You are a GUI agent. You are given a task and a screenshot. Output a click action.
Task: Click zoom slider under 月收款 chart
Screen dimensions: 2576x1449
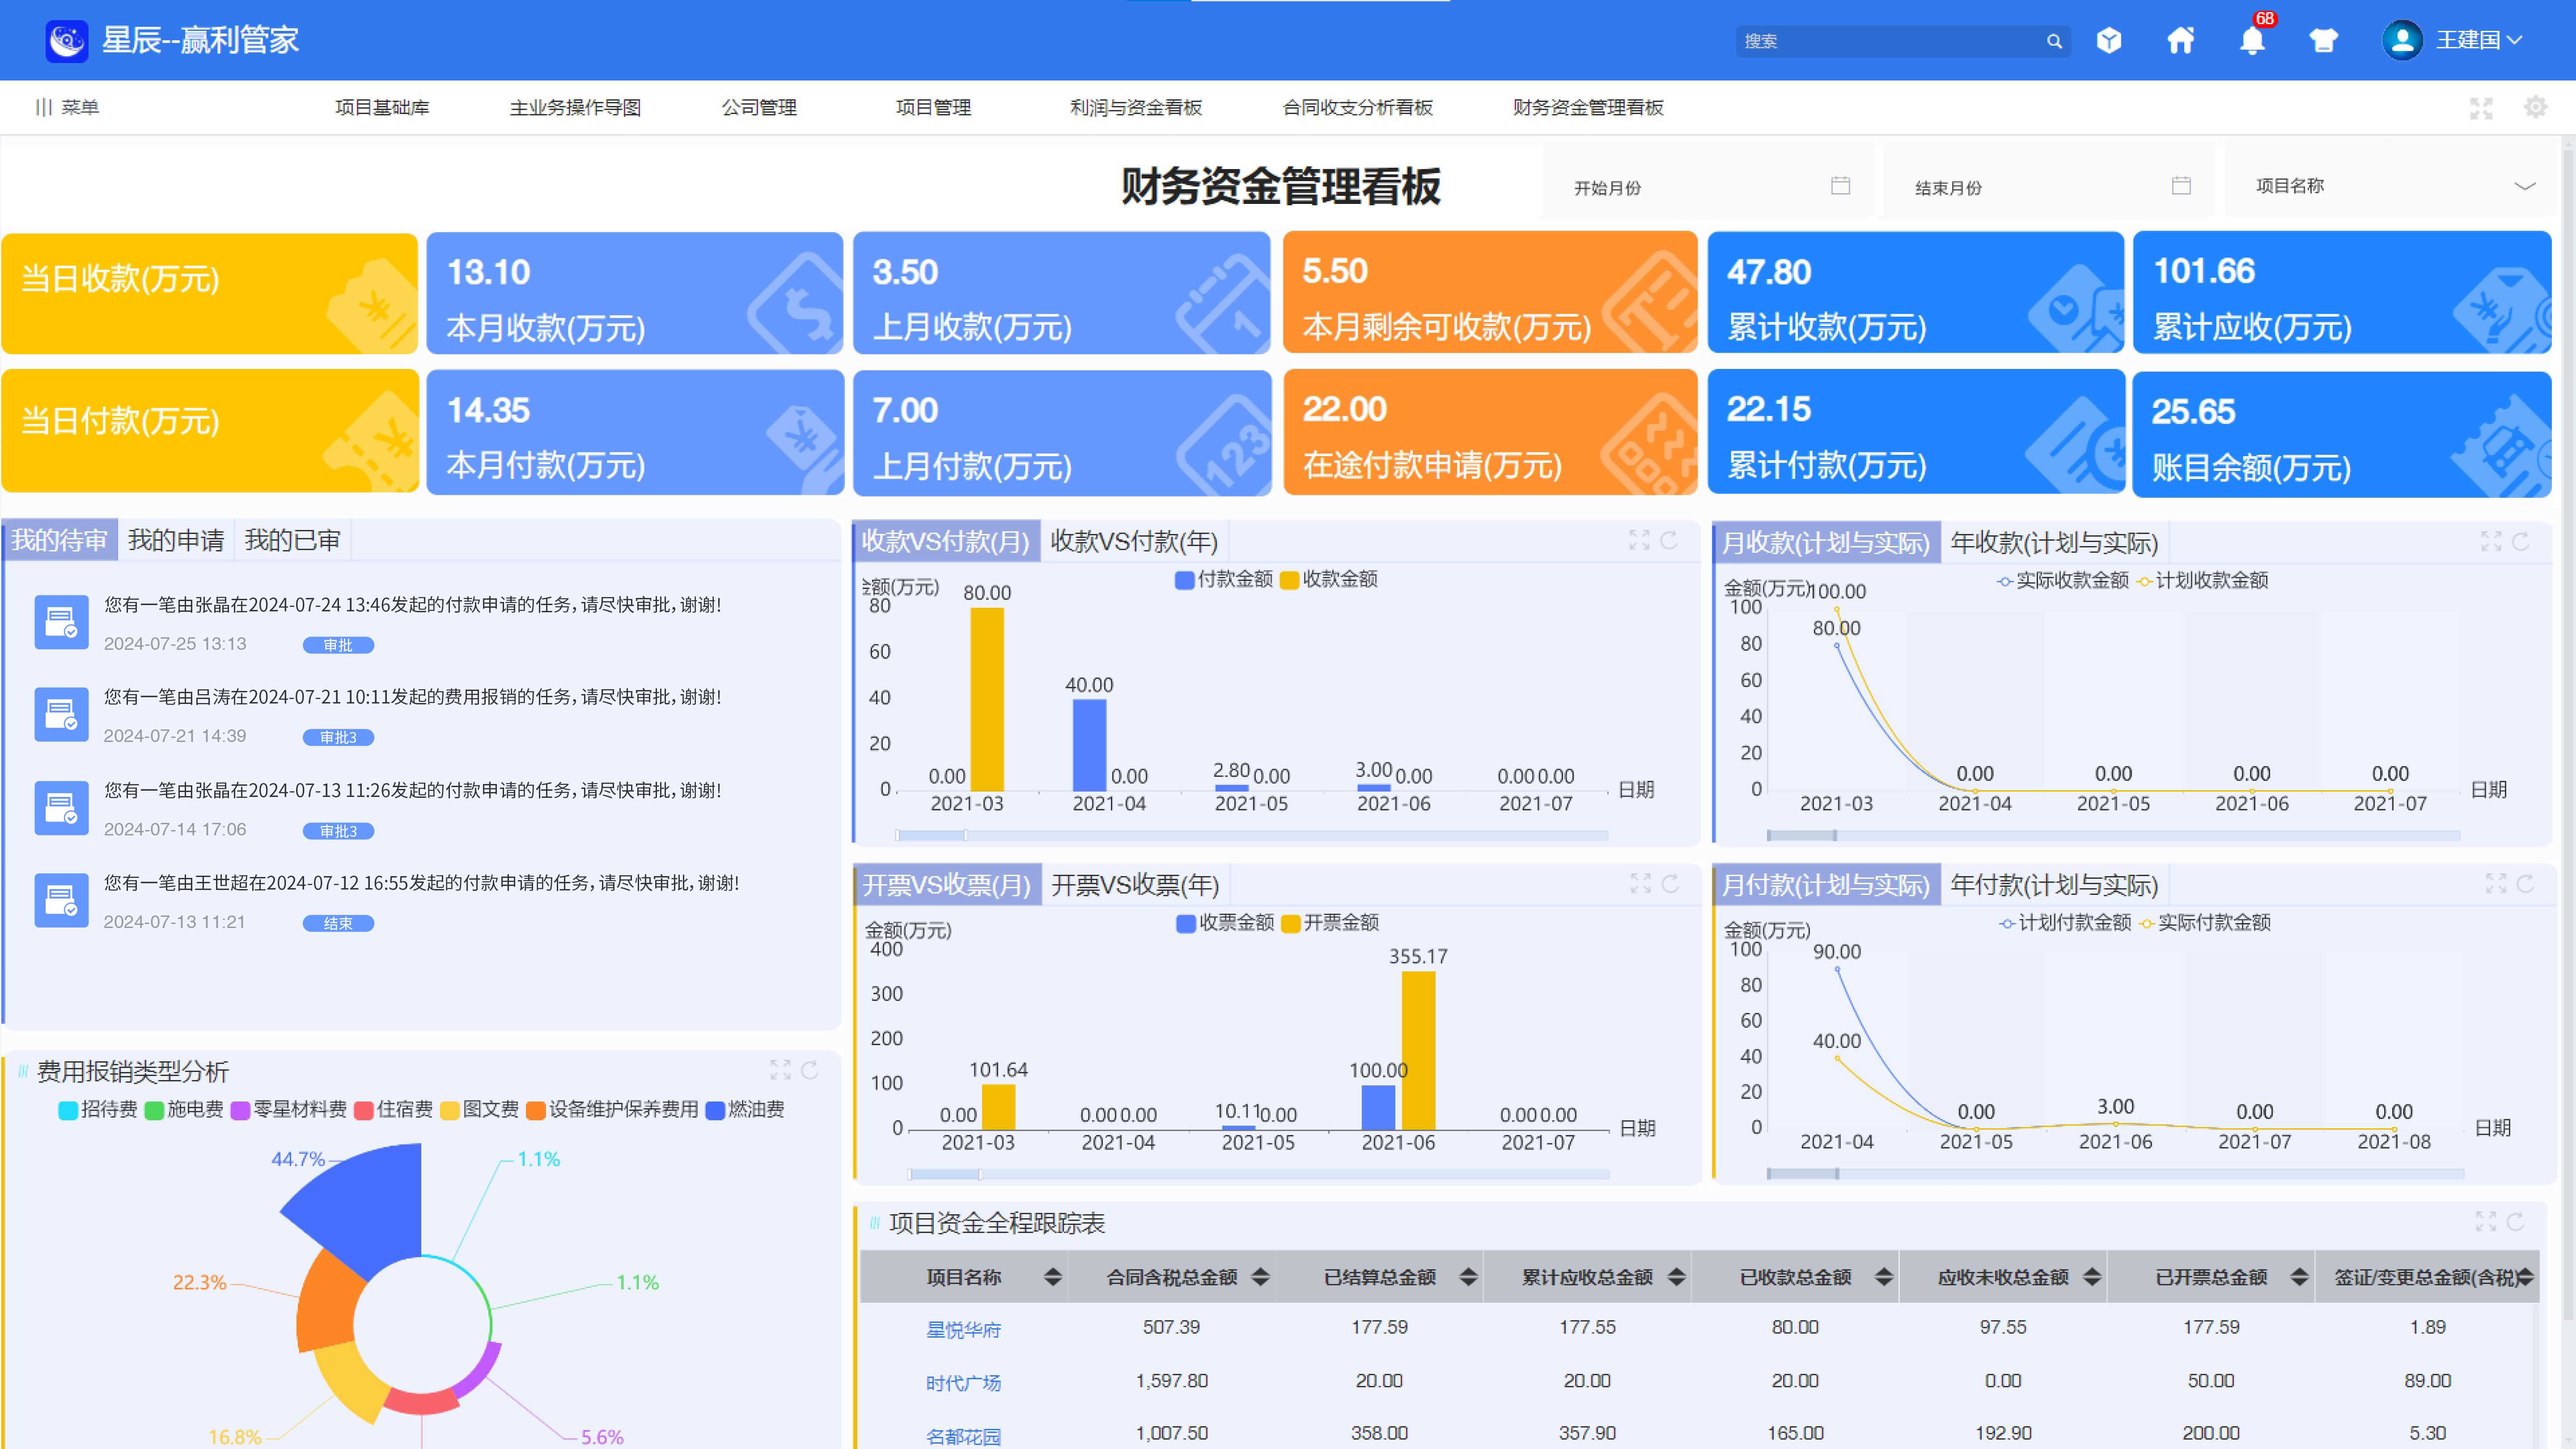pyautogui.click(x=2113, y=834)
